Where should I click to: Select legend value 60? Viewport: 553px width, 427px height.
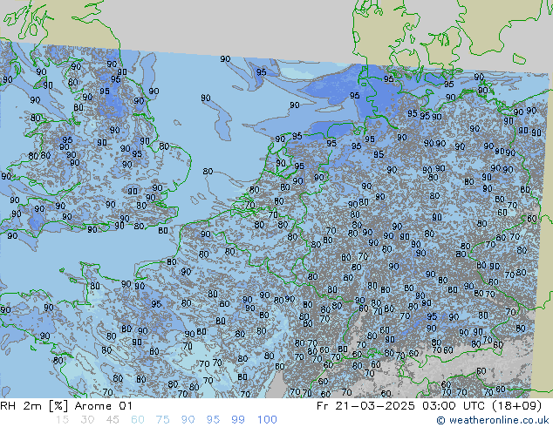pos(138,420)
